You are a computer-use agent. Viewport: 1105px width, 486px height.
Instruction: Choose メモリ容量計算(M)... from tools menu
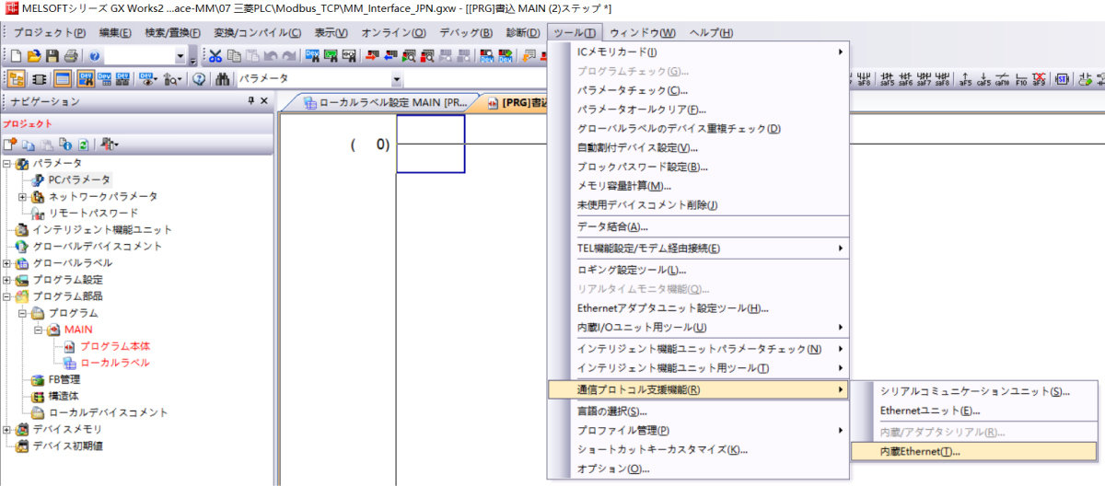pos(699,186)
